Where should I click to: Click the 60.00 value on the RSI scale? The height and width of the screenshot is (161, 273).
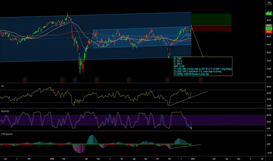269,93
